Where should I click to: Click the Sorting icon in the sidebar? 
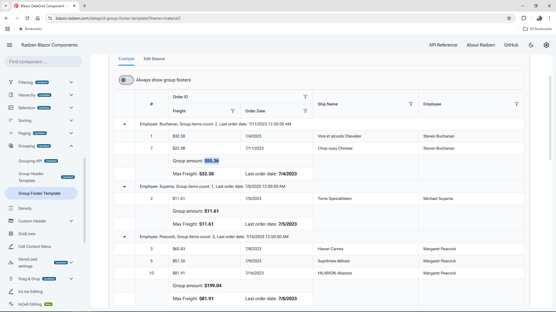click(x=11, y=120)
